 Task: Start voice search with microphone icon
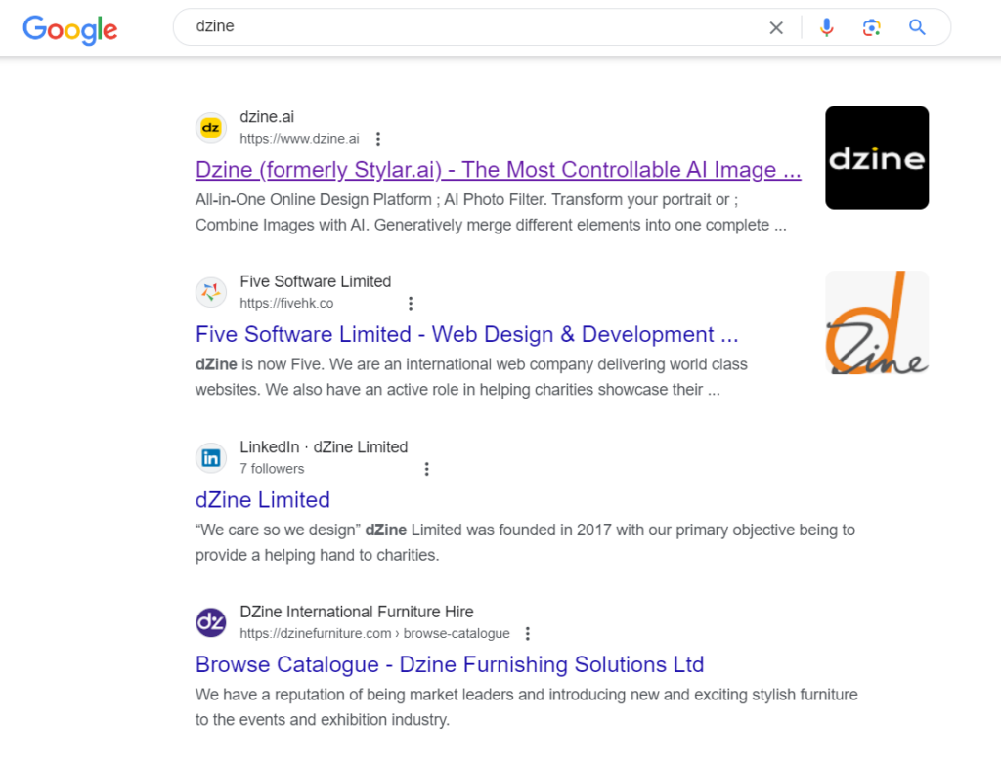pyautogui.click(x=827, y=28)
